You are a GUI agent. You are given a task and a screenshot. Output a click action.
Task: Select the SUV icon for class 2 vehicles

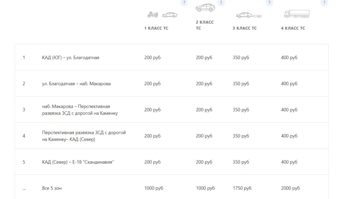pos(205,8)
